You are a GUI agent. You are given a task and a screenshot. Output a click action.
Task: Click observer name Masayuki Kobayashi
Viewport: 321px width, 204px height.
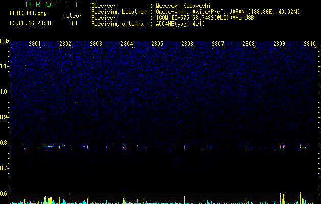click(x=183, y=6)
